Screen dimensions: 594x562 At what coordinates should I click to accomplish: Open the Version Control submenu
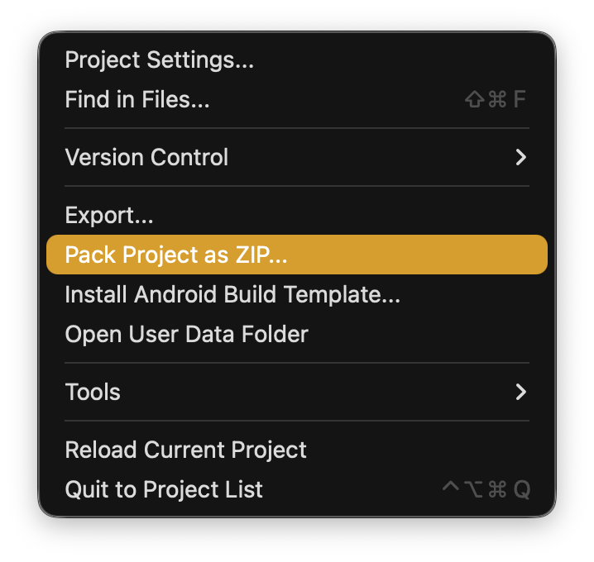point(146,157)
